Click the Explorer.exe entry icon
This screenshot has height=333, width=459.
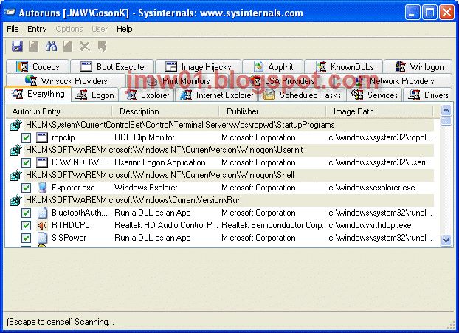43,188
